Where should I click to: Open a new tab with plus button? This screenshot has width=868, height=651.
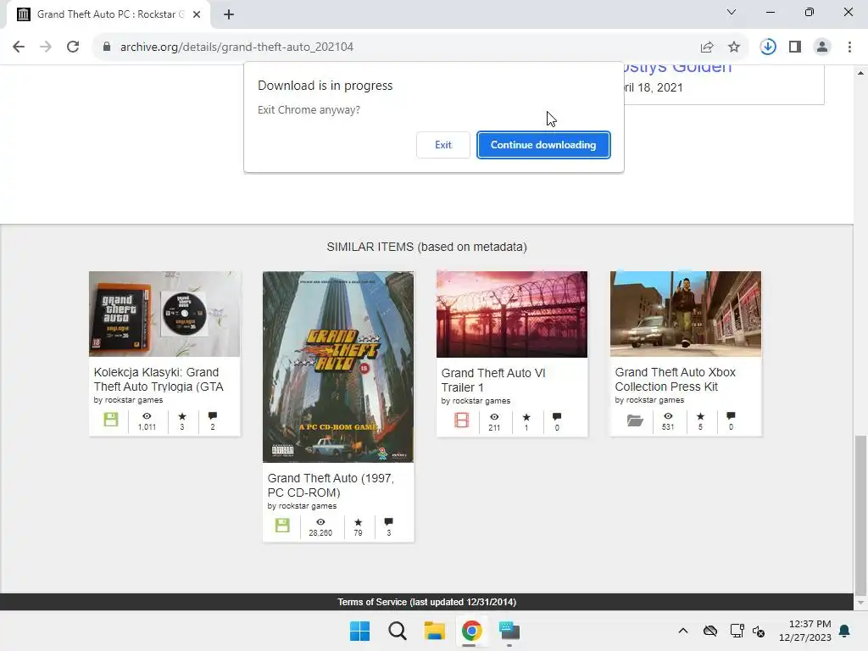(x=229, y=14)
